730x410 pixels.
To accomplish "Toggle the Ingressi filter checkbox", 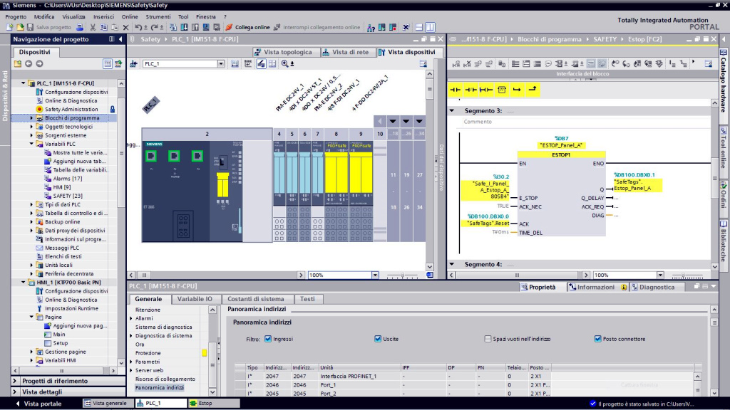I will pos(268,339).
